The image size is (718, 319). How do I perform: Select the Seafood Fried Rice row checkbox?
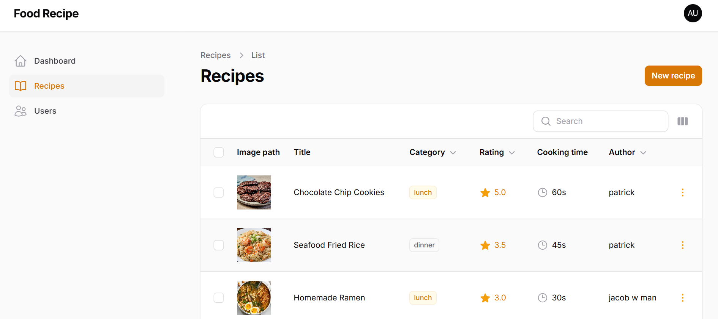coord(219,245)
